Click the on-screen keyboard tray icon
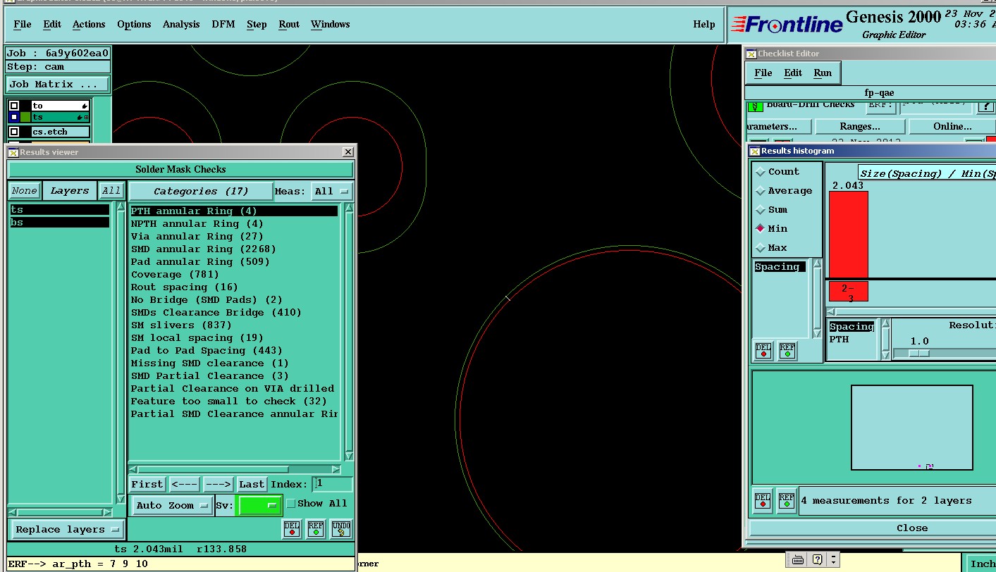The image size is (996, 572). (x=798, y=559)
